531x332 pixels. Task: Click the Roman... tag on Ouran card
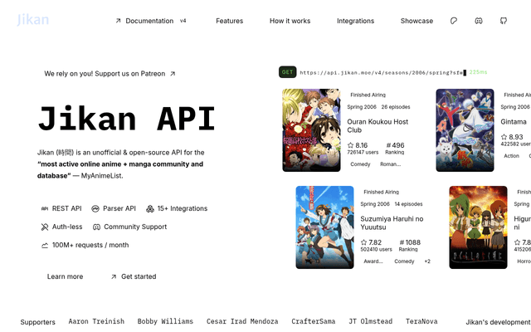(391, 164)
